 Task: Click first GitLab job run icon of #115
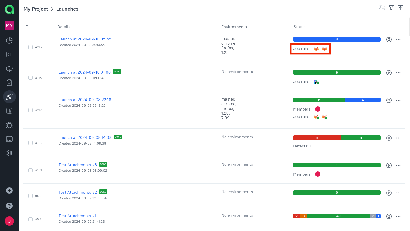(x=316, y=49)
